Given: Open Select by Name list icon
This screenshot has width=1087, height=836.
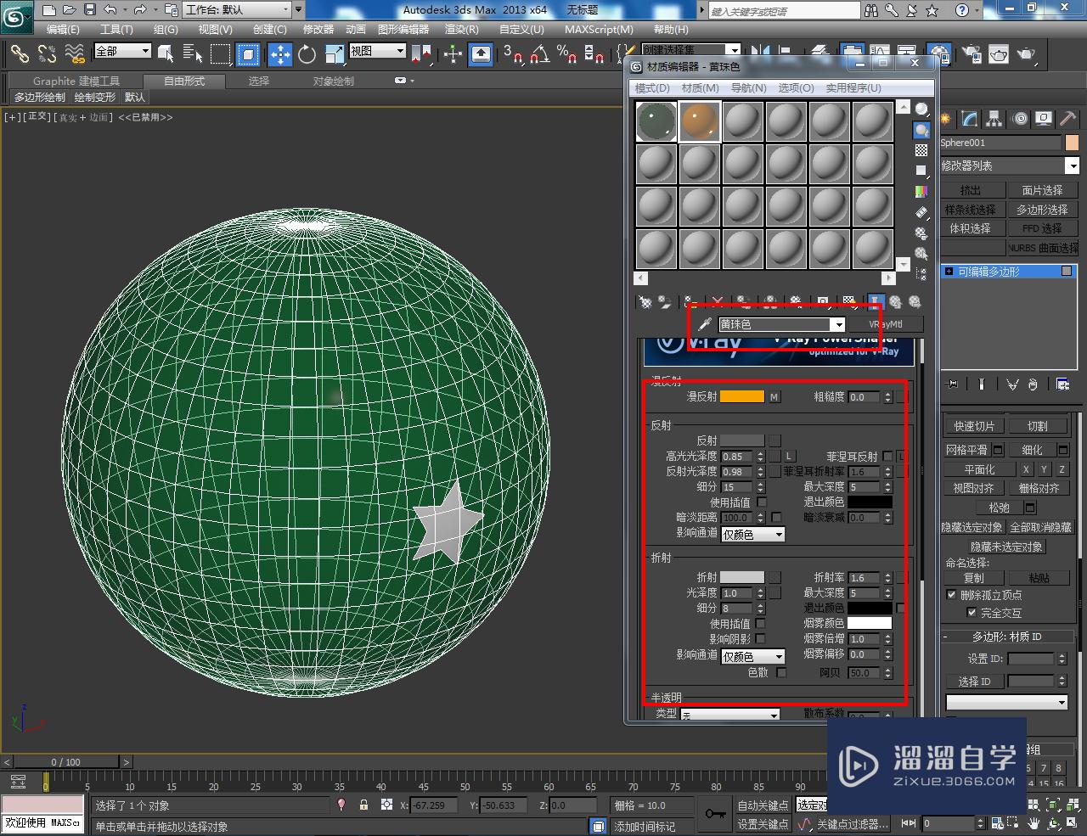Looking at the screenshot, I should (193, 55).
